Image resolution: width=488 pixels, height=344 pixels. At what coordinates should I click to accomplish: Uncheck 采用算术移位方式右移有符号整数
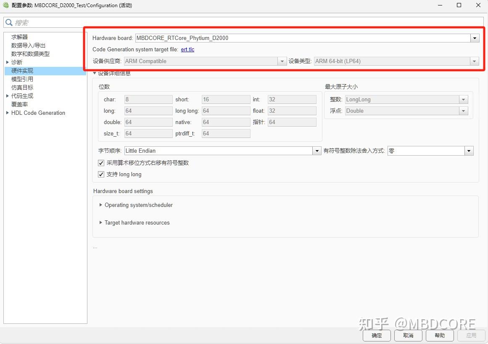101,163
